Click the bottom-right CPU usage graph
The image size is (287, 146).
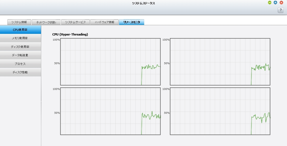pos(220,111)
